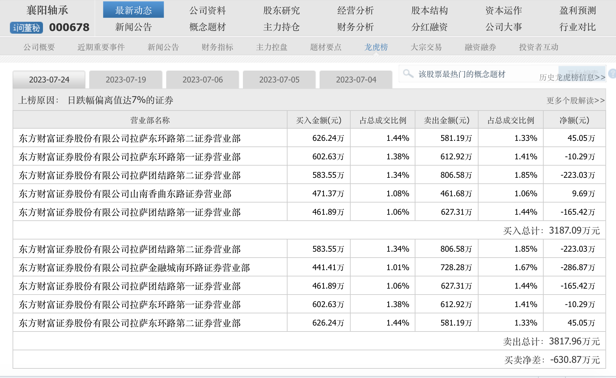
Task: Open 股东研究 in top navigation
Action: 282,11
